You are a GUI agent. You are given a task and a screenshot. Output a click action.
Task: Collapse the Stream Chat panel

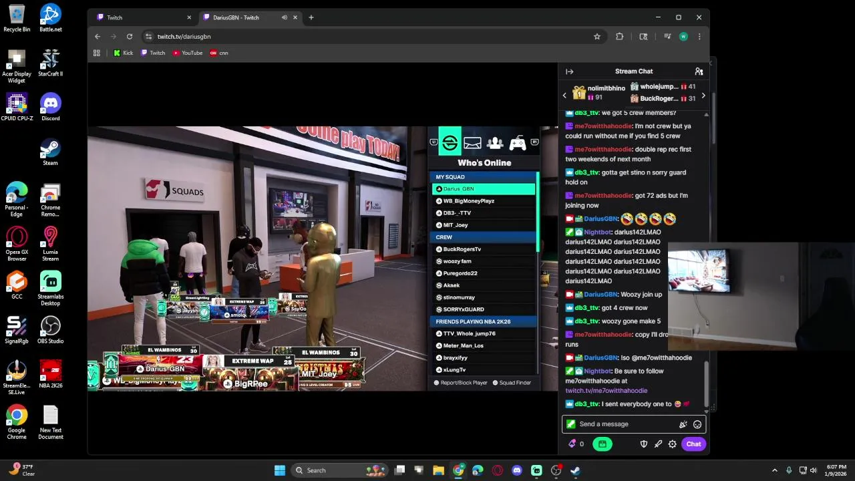click(x=569, y=71)
